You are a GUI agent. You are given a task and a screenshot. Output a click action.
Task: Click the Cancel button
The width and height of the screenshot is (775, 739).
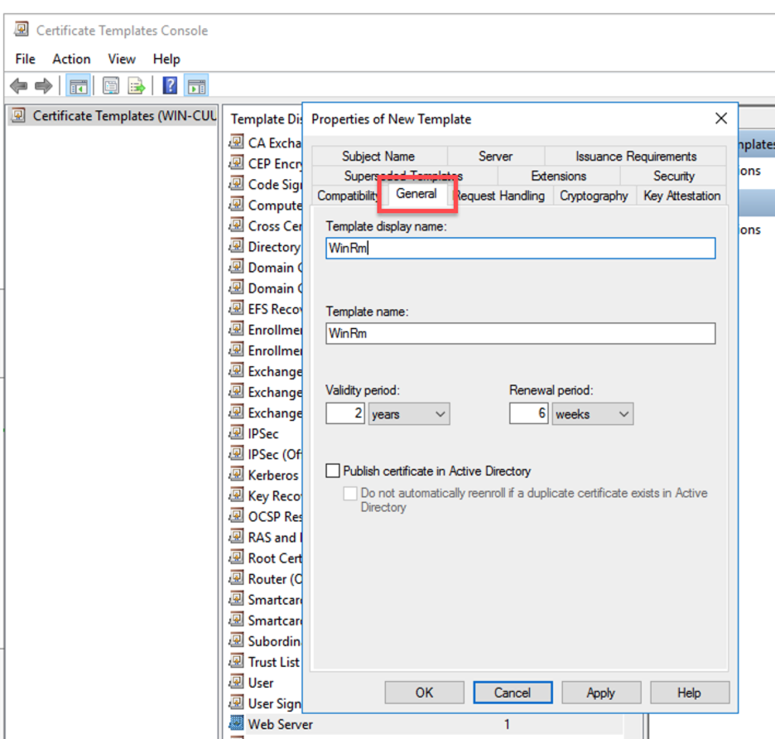click(513, 693)
